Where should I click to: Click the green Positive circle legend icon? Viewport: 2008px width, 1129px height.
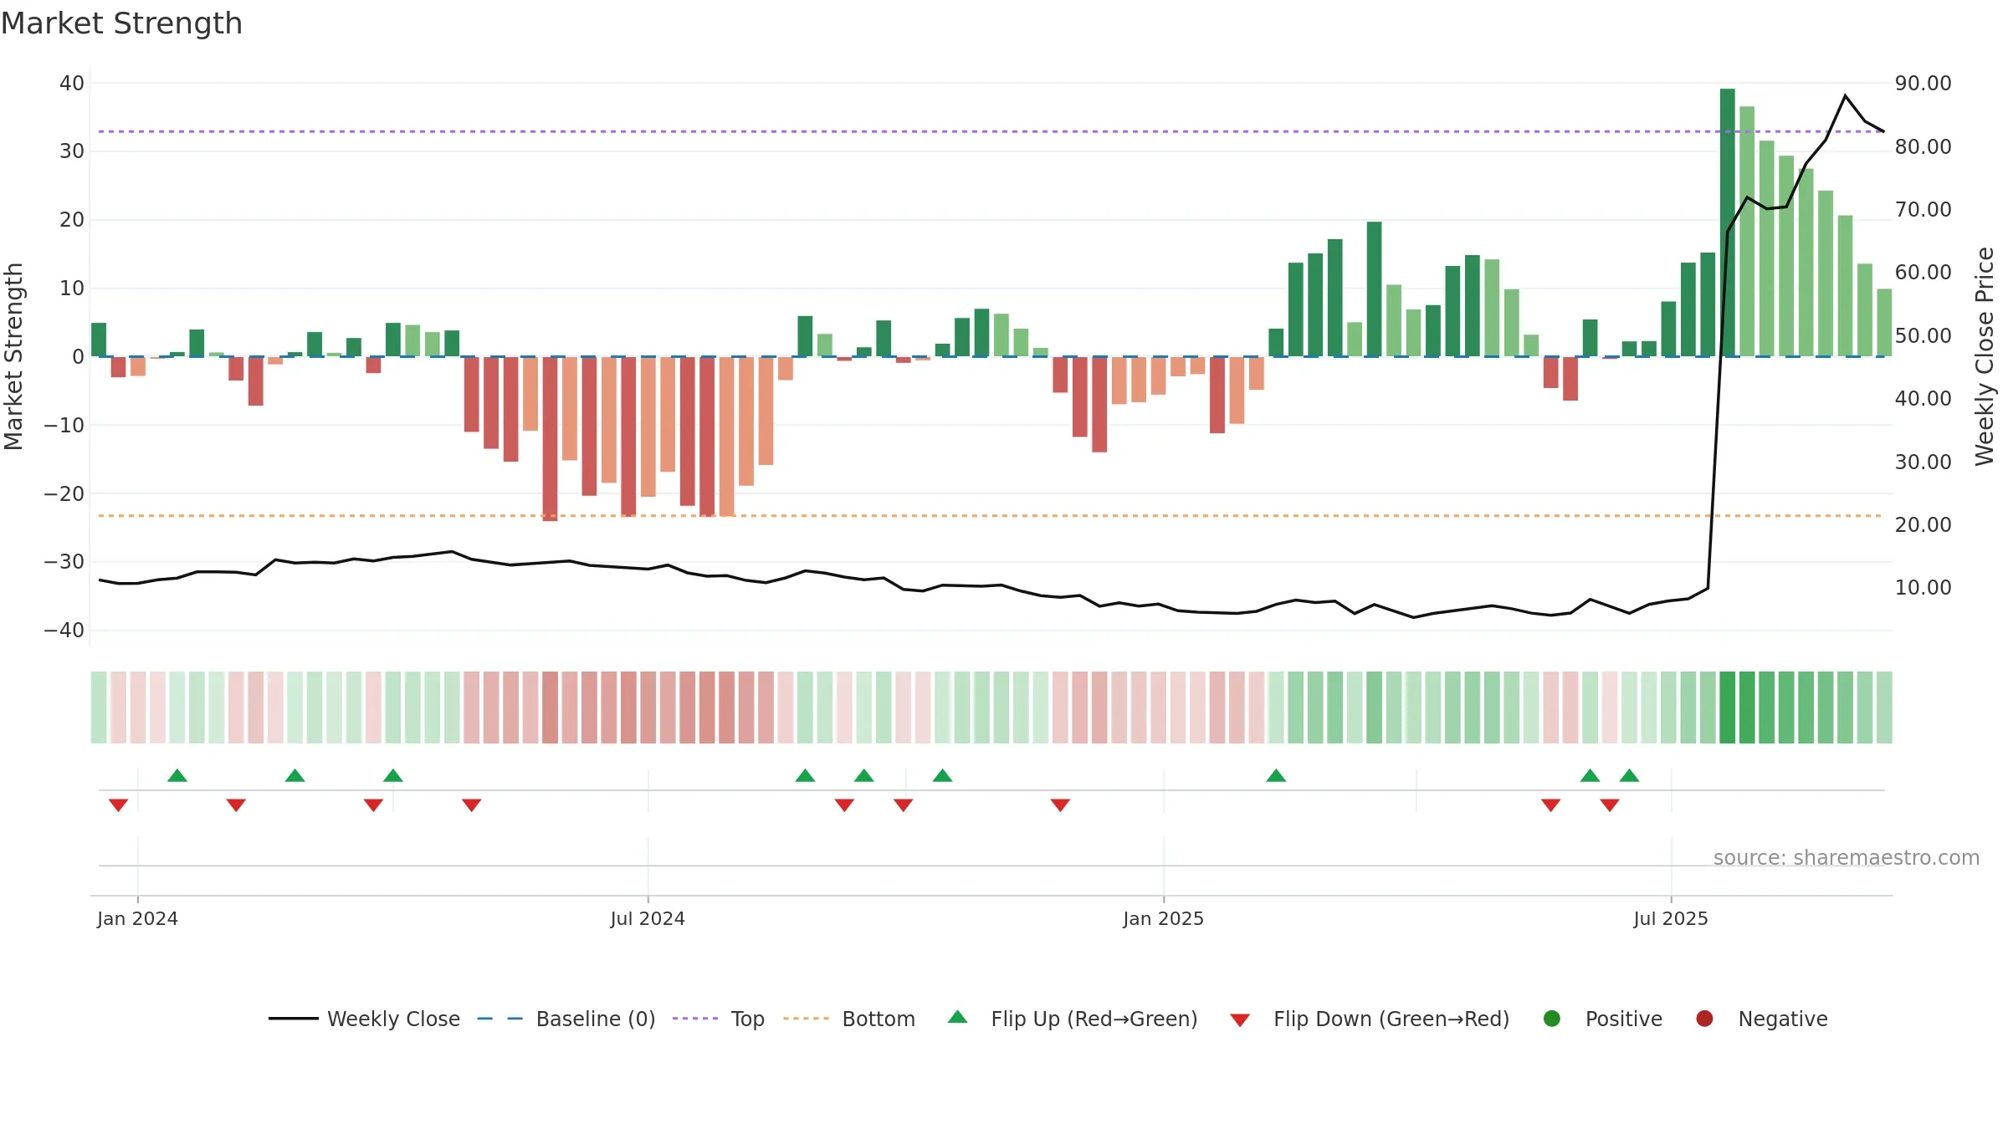tap(1552, 1019)
